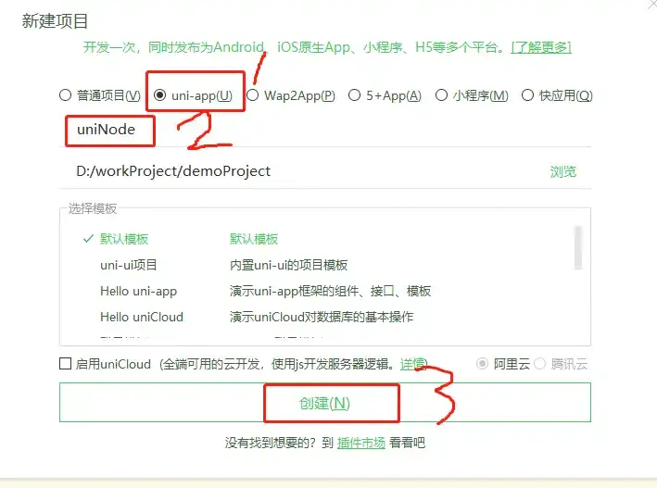Select the uni-app(U) project type
The image size is (657, 488).
pyautogui.click(x=159, y=95)
